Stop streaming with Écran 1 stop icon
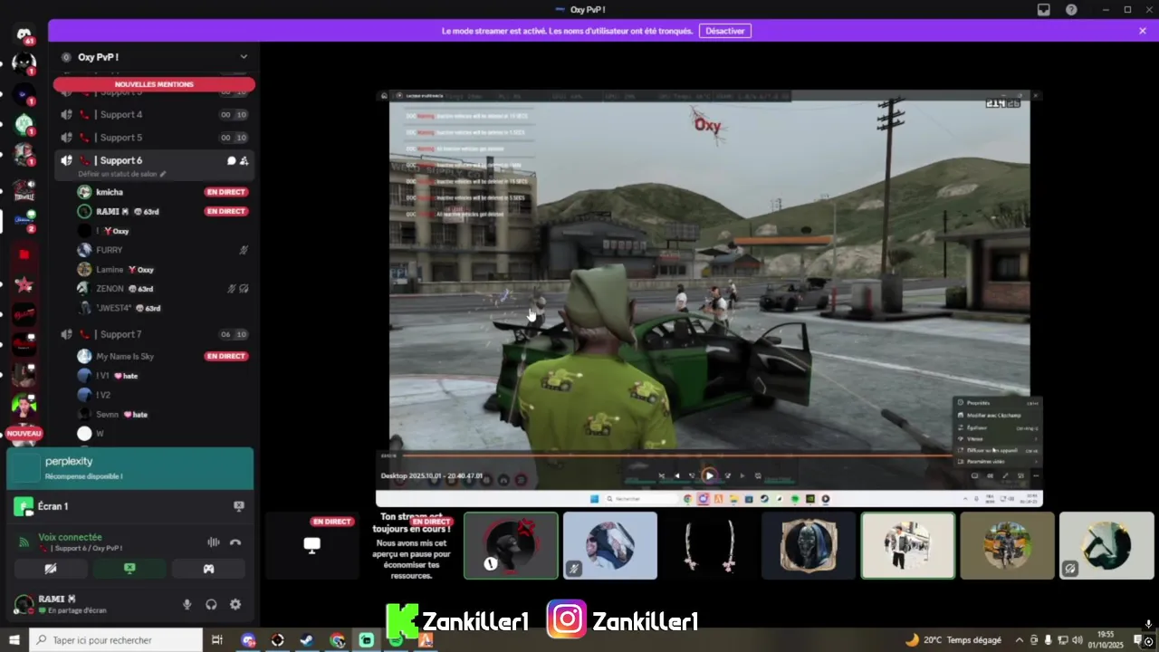This screenshot has width=1159, height=652. click(x=239, y=506)
